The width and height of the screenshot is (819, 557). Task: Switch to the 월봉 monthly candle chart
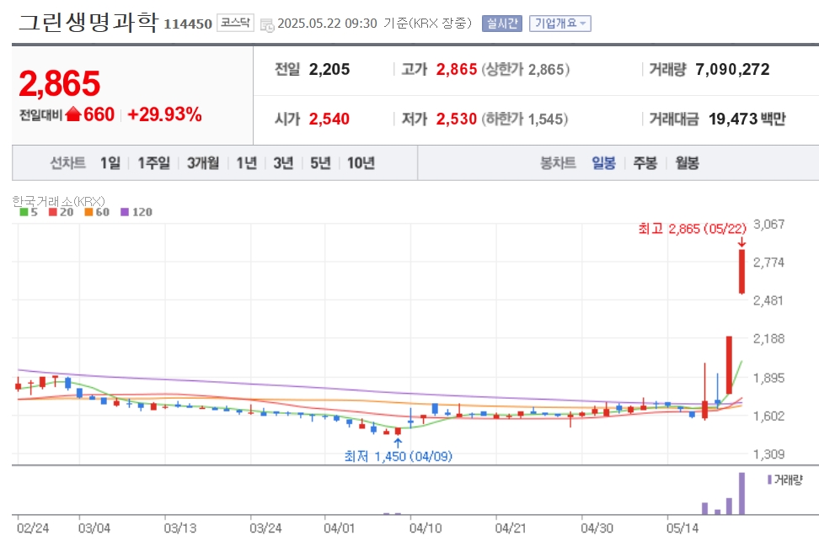[687, 163]
